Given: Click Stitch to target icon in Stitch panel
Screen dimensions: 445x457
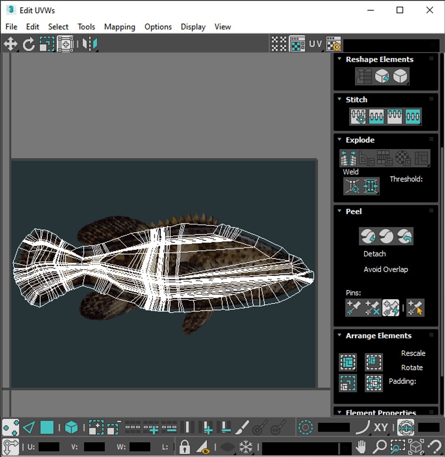Looking at the screenshot, I should (358, 117).
